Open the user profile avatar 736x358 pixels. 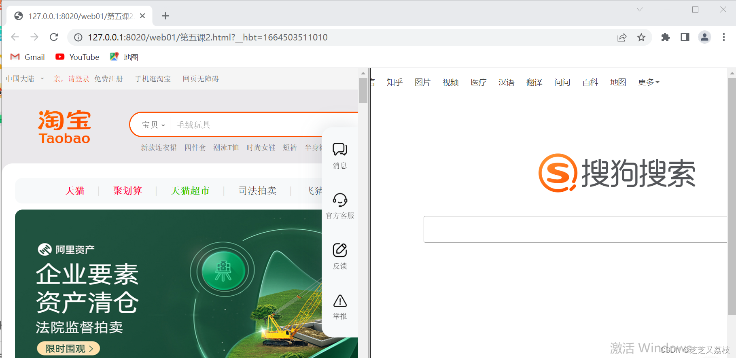[704, 37]
